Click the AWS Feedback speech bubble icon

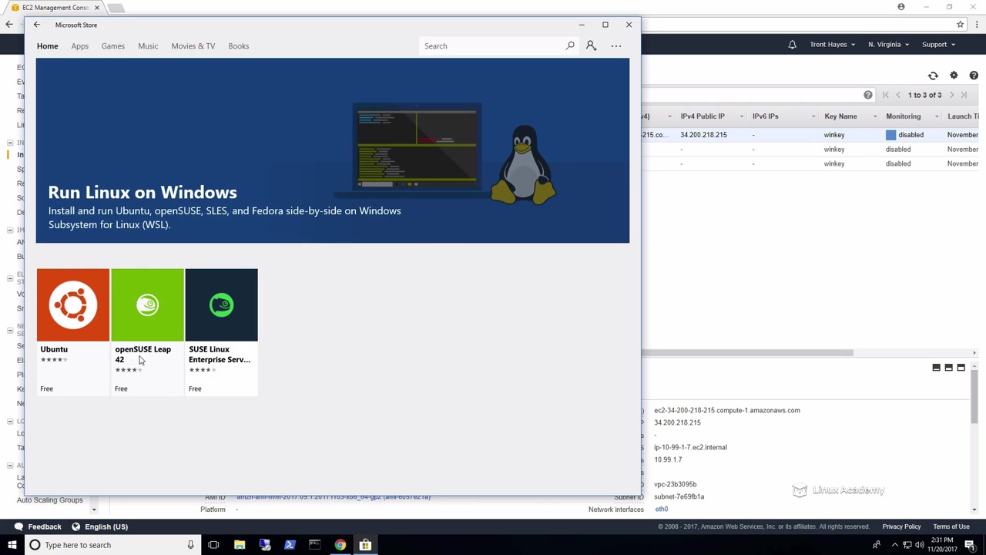[18, 526]
